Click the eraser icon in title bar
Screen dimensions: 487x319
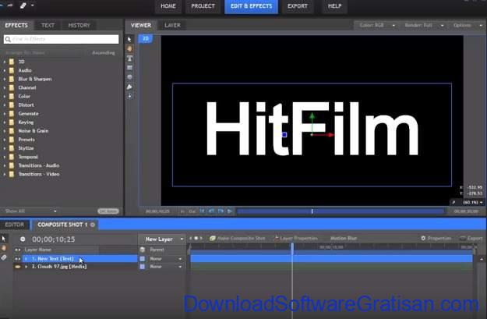[x=23, y=5]
